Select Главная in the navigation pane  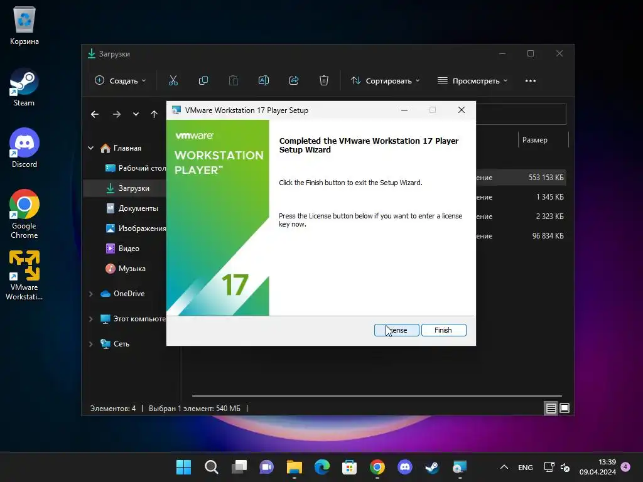coord(121,148)
